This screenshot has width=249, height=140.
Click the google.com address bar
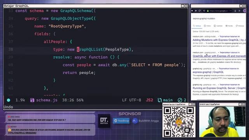pyautogui.click(x=219, y=11)
